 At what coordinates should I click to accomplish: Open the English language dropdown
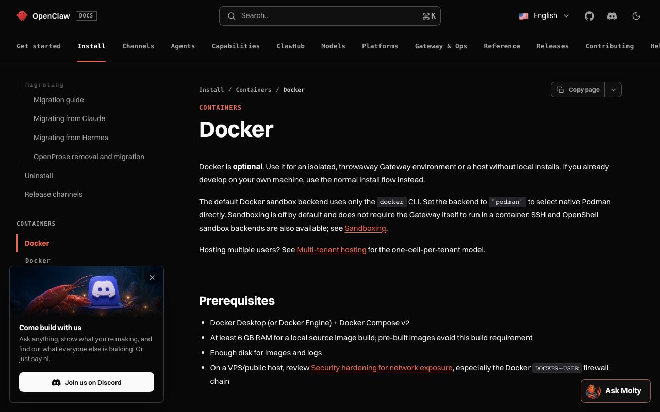pos(544,16)
